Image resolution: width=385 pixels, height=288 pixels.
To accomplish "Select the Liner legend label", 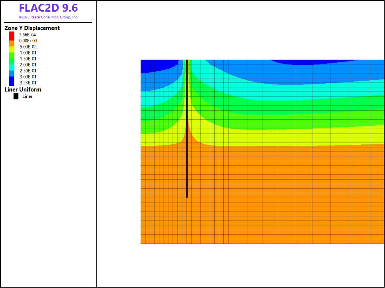I will [x=27, y=96].
